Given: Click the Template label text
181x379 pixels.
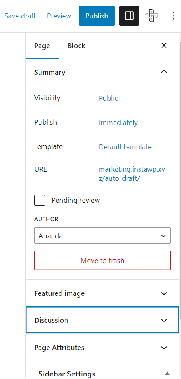Looking at the screenshot, I should point(49,146).
